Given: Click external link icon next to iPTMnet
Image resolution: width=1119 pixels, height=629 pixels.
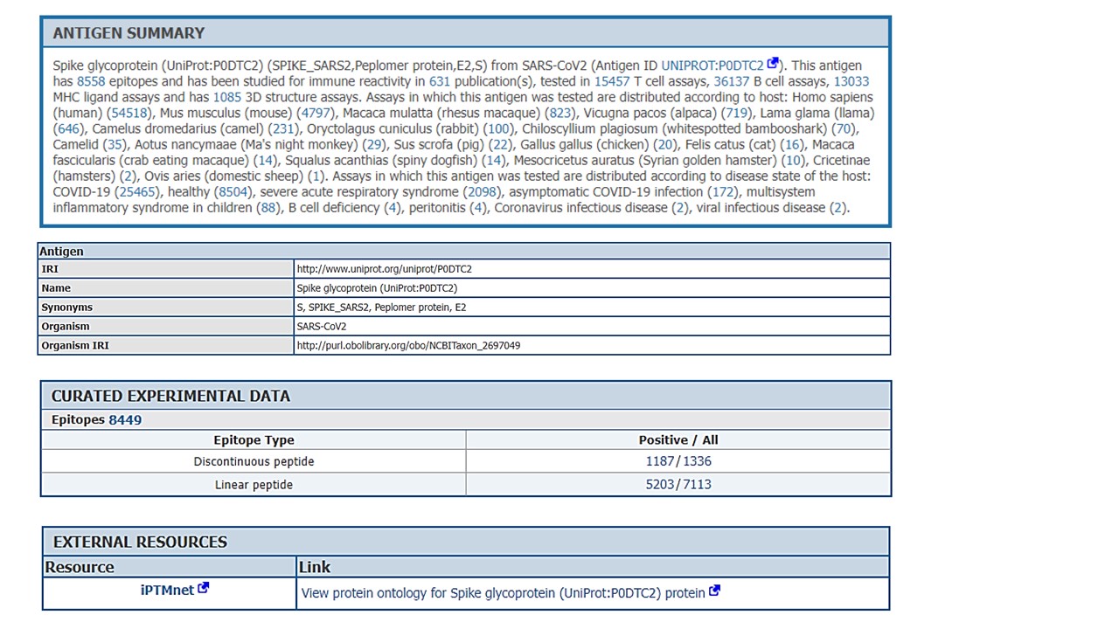Looking at the screenshot, I should pyautogui.click(x=204, y=588).
